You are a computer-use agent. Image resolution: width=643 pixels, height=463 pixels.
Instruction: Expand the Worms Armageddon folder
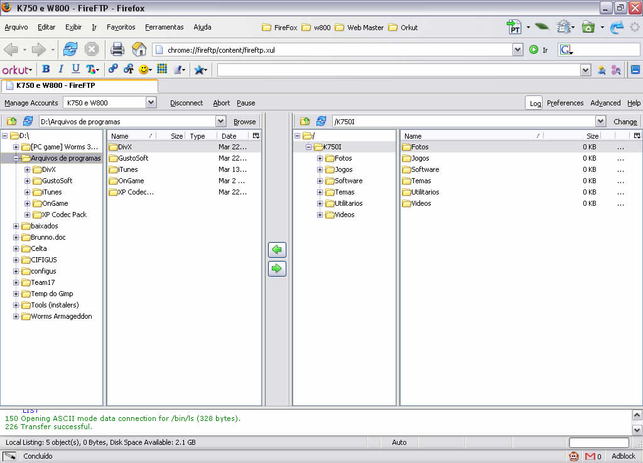(x=16, y=316)
